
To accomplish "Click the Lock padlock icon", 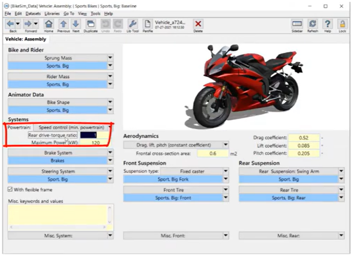I will click(x=342, y=24).
